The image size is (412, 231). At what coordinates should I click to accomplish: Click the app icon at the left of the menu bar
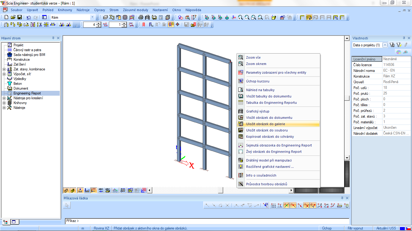point(5,10)
